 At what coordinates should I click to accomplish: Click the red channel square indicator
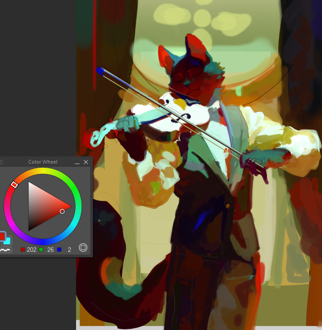[x=23, y=250]
